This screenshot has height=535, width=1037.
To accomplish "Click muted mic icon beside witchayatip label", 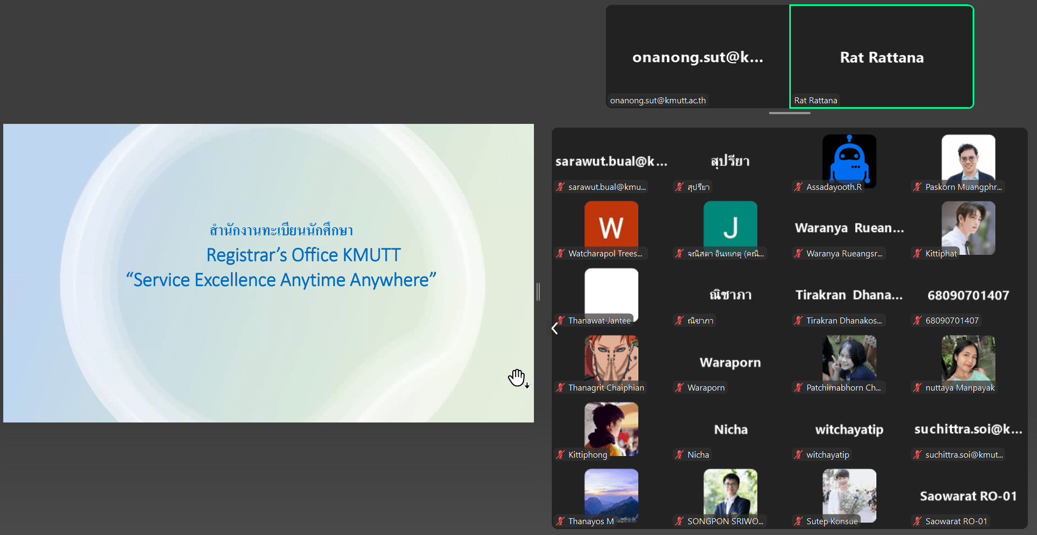I will click(798, 455).
